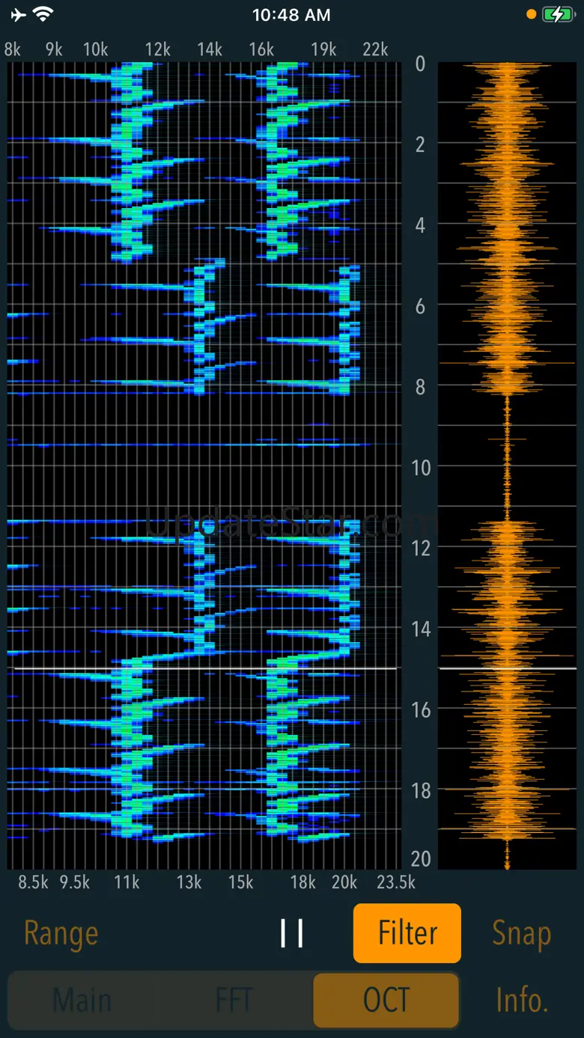The image size is (584, 1038).
Task: Click the 20k label on bottom axis
Action: click(x=344, y=882)
